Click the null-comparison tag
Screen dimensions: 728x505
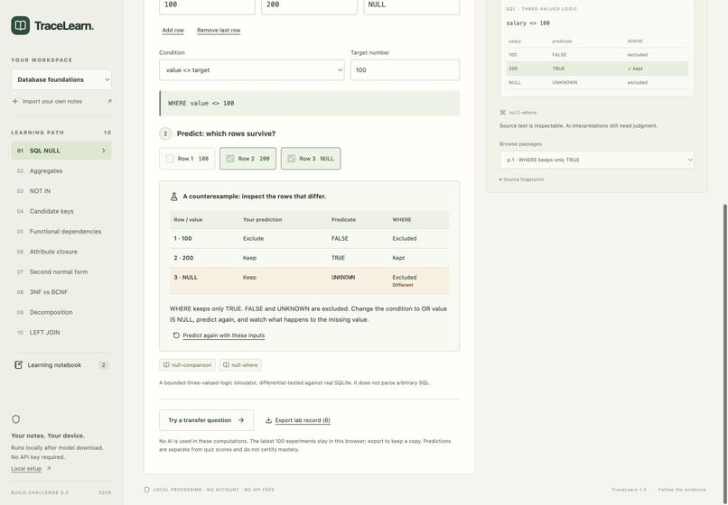(x=187, y=365)
